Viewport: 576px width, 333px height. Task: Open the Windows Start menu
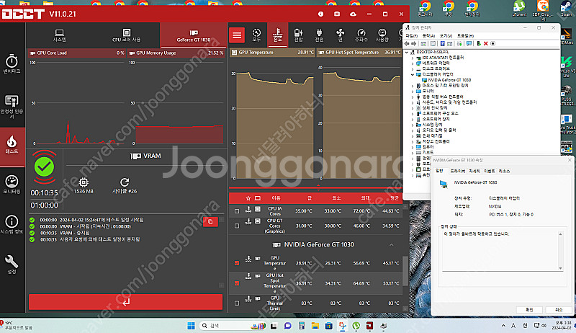pyautogui.click(x=191, y=326)
